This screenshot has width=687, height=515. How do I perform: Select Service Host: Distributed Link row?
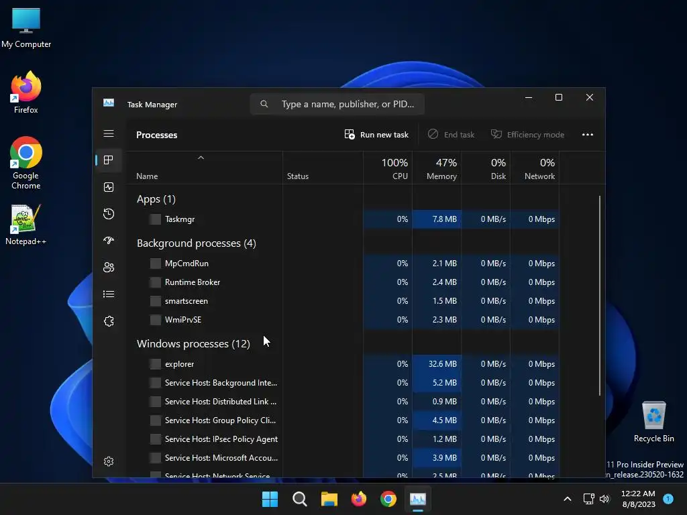pos(343,402)
